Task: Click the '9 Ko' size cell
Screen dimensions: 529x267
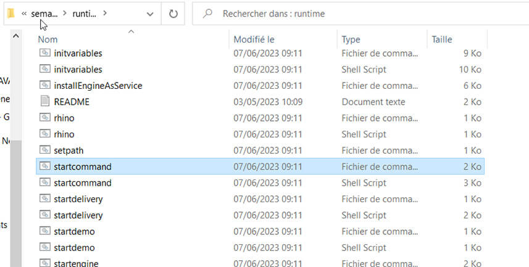Action: (x=472, y=53)
